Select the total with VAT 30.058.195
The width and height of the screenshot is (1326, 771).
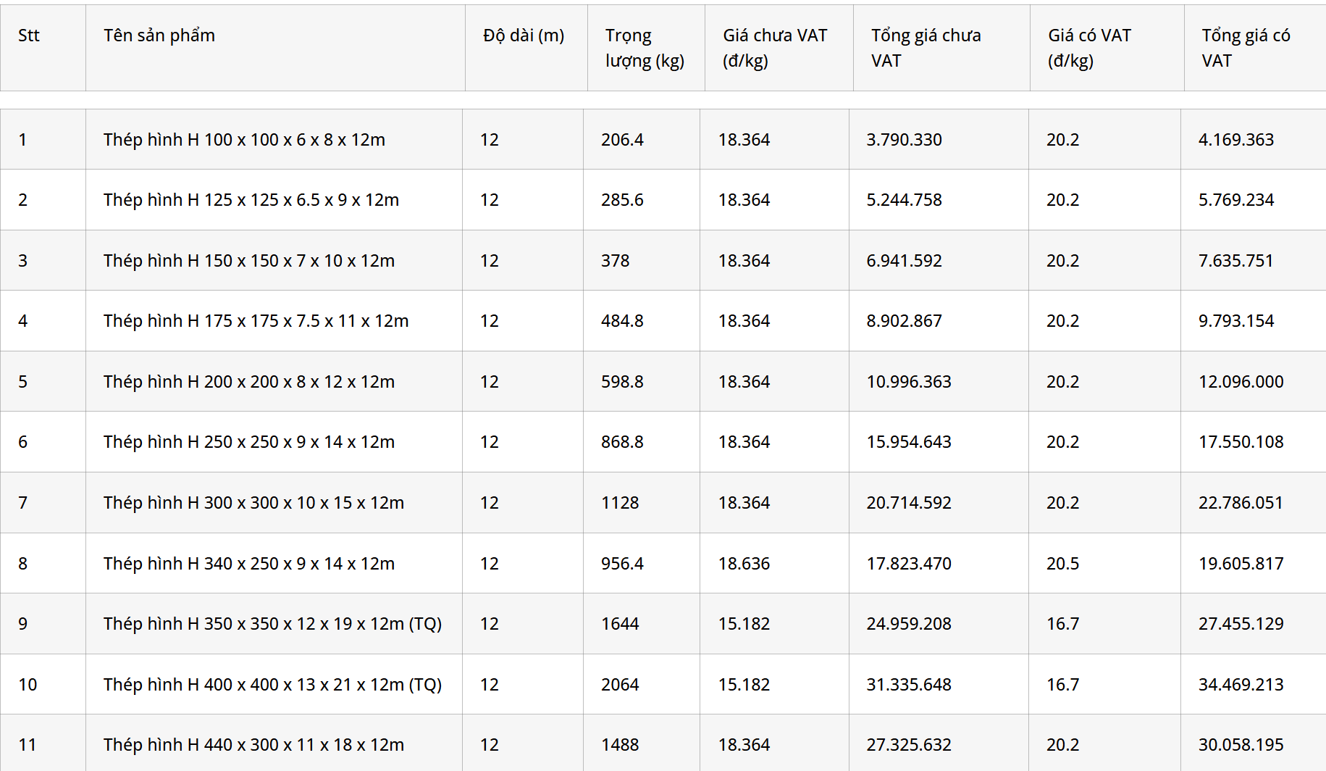(1241, 745)
